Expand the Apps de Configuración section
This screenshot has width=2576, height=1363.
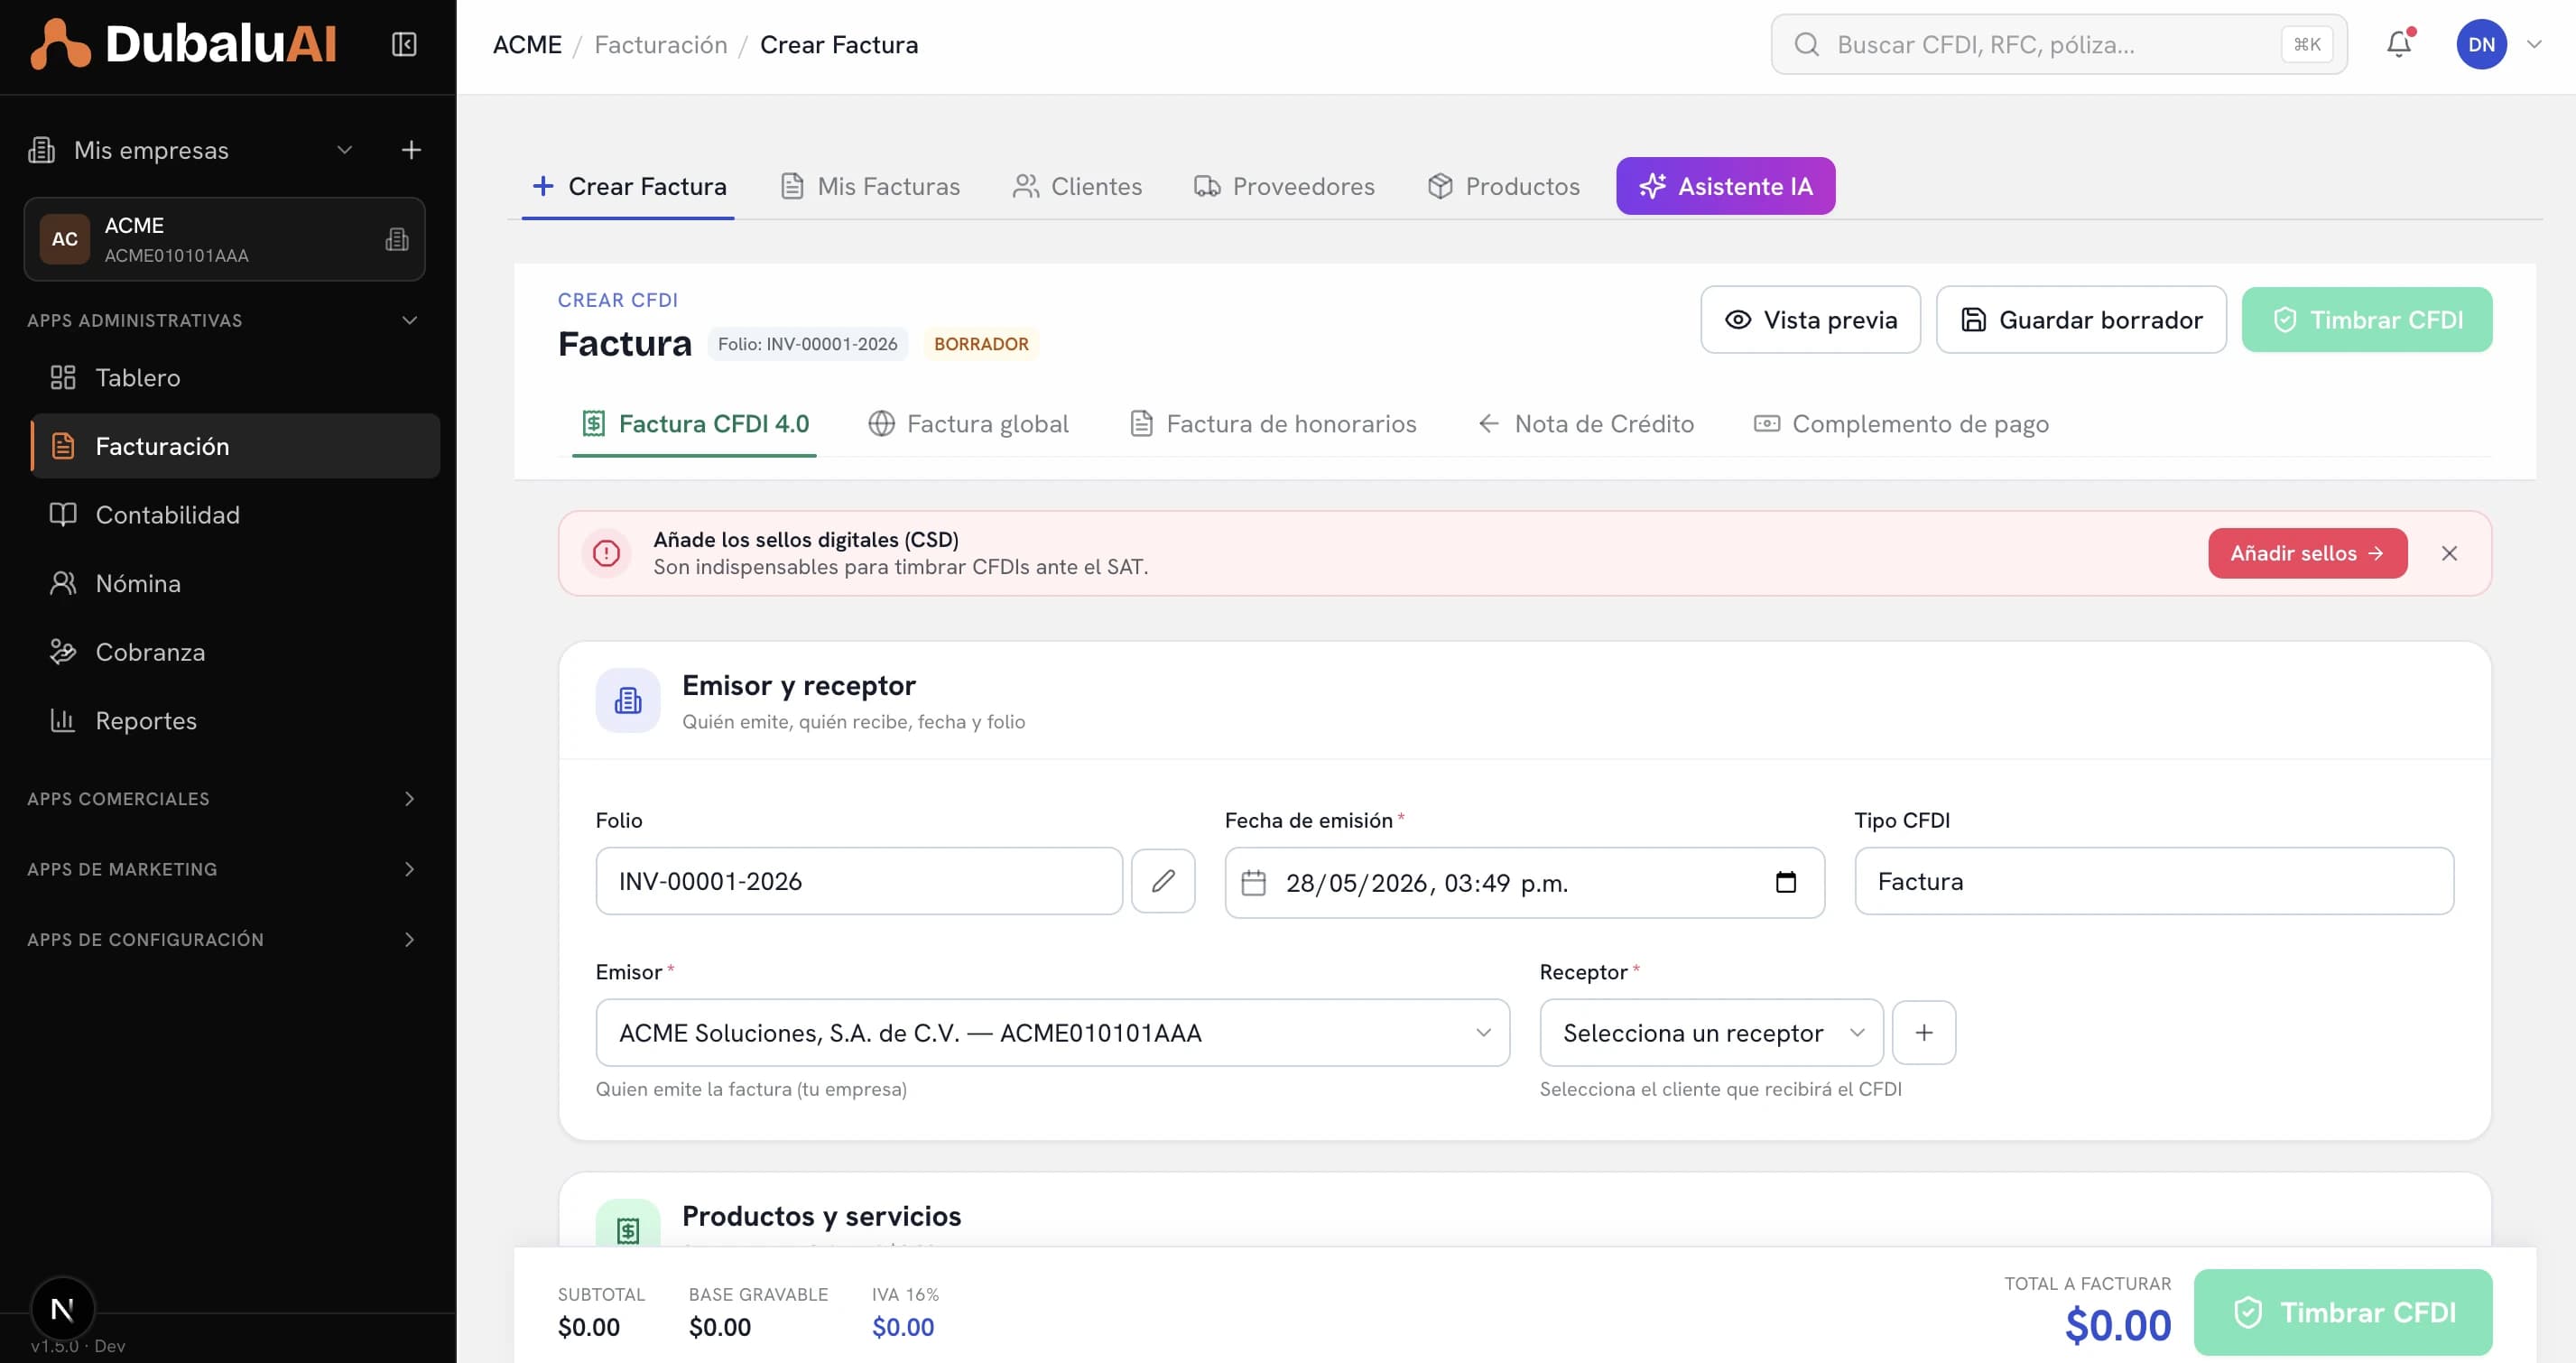pos(409,939)
